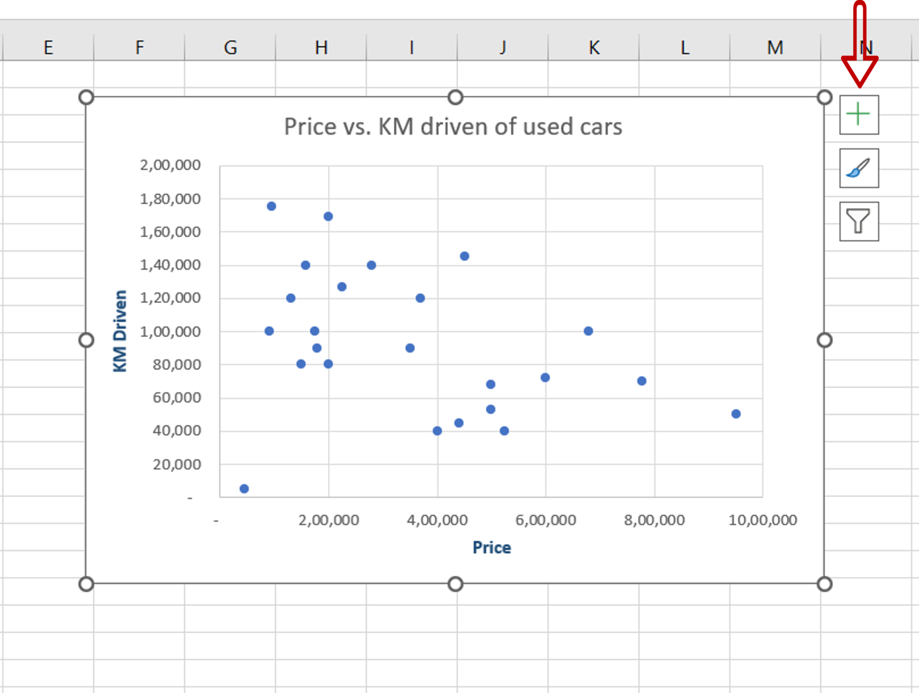The width and height of the screenshot is (919, 693).
Task: Open the Chart Filters funnel button
Action: [x=858, y=221]
